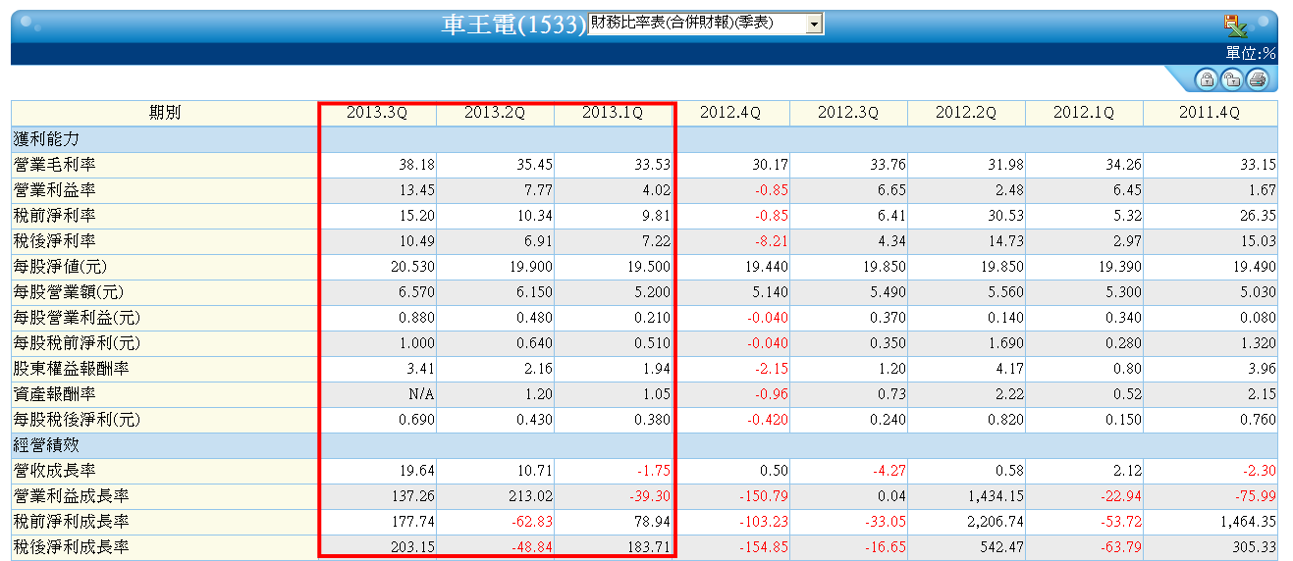Image resolution: width=1293 pixels, height=561 pixels.
Task: Click the 資產報酬率 row label
Action: (x=54, y=393)
